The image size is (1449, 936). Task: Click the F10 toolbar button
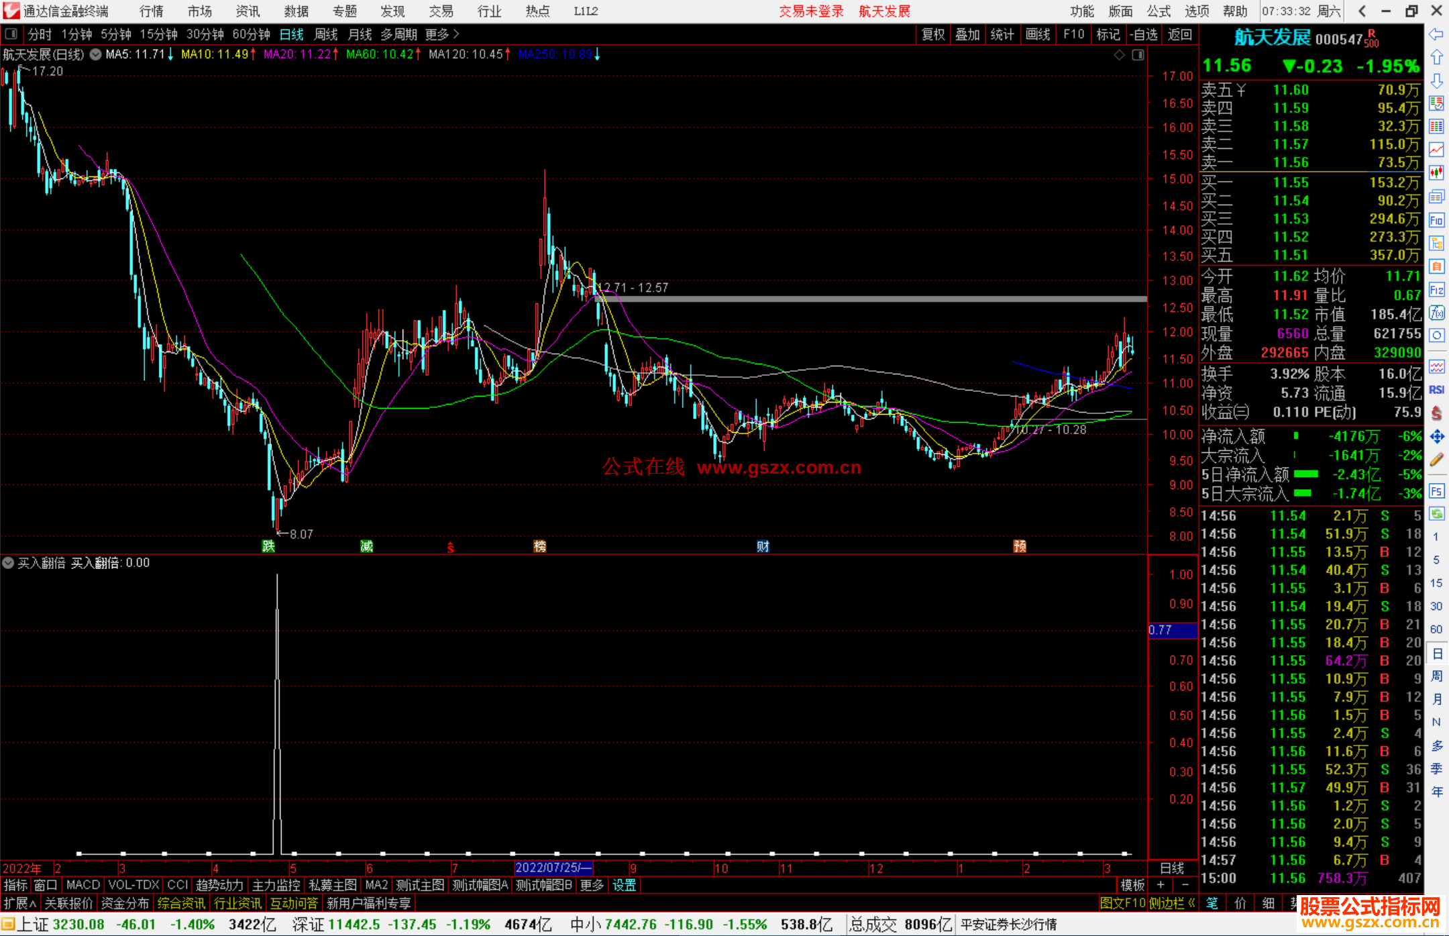click(x=1073, y=34)
